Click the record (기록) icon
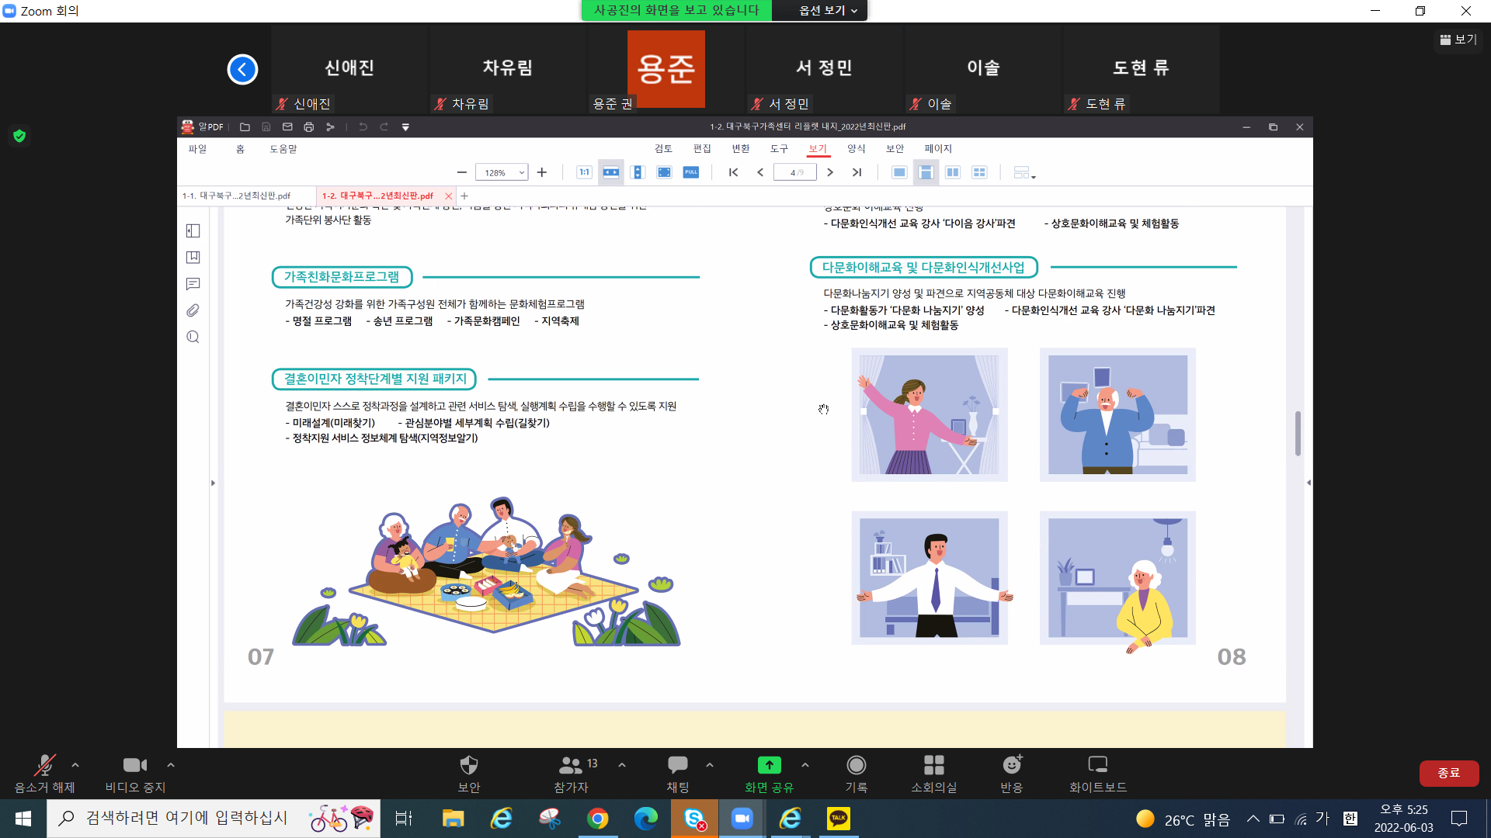The width and height of the screenshot is (1491, 838). pyautogui.click(x=856, y=766)
